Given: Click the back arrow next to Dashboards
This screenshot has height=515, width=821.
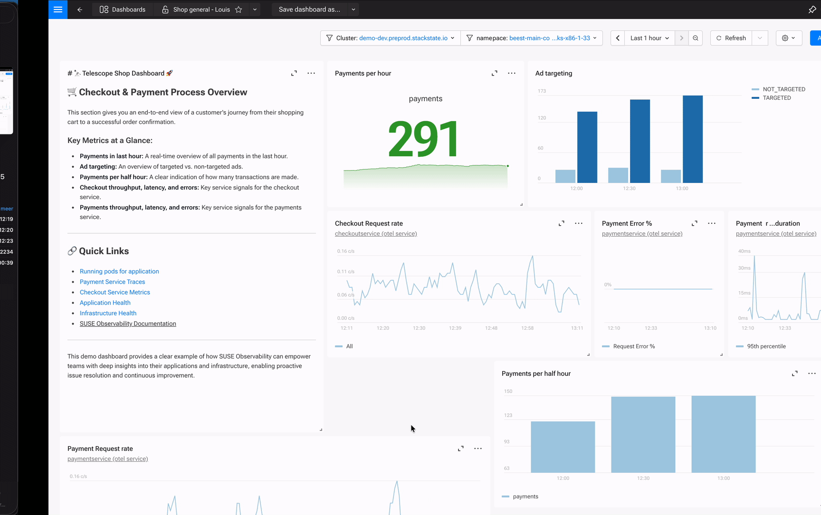Looking at the screenshot, I should 79,10.
